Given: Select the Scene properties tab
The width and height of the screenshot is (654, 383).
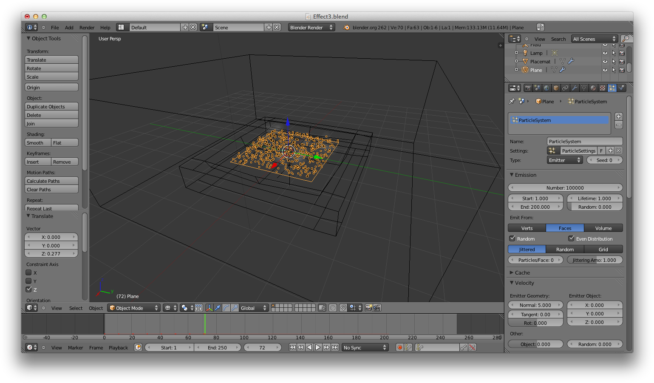Looking at the screenshot, I should [x=537, y=88].
